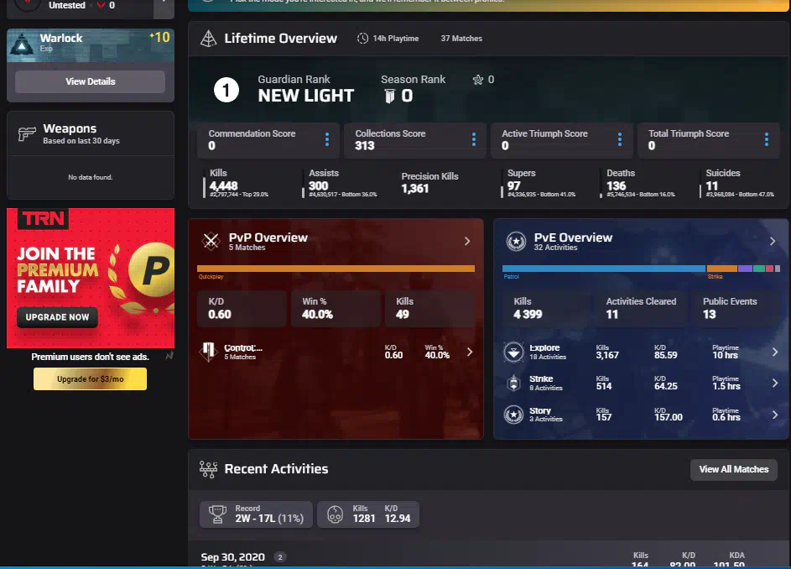This screenshot has width=791, height=569.
Task: Expand the Control matches row arrow
Action: [x=469, y=352]
